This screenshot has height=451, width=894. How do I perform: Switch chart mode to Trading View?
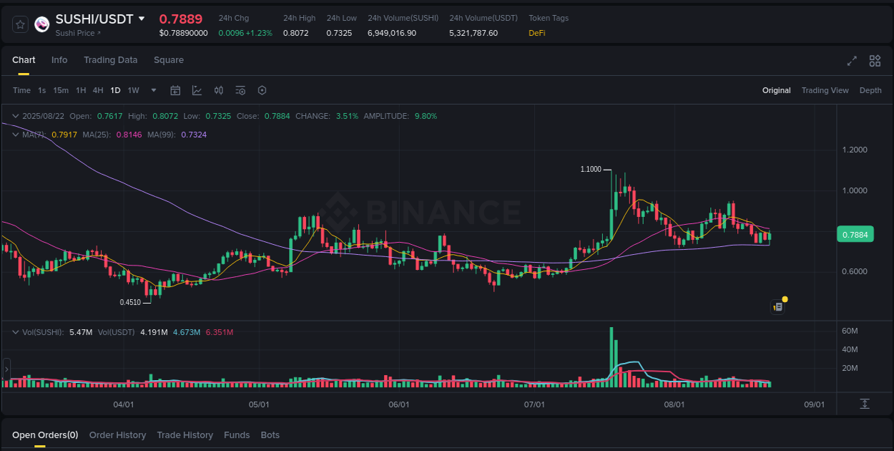[x=825, y=90]
